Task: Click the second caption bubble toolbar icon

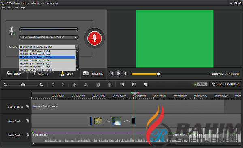Action: coord(134,85)
